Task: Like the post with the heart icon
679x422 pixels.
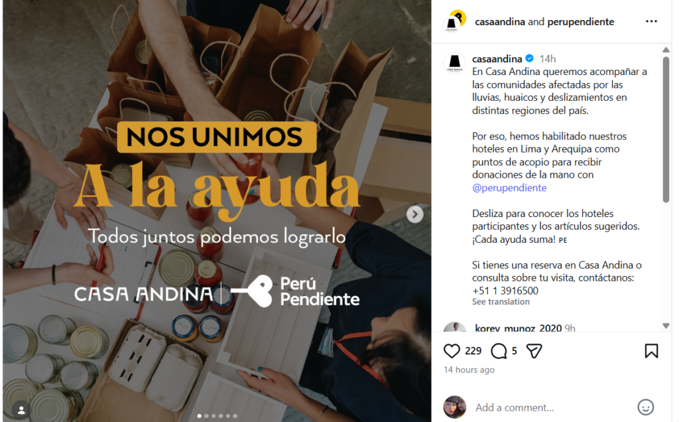Action: coord(452,351)
